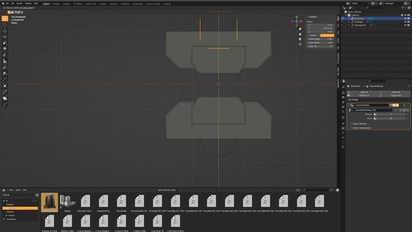Toggle Collection viewport visibility eye
This screenshot has height=232, width=412.
405,15
